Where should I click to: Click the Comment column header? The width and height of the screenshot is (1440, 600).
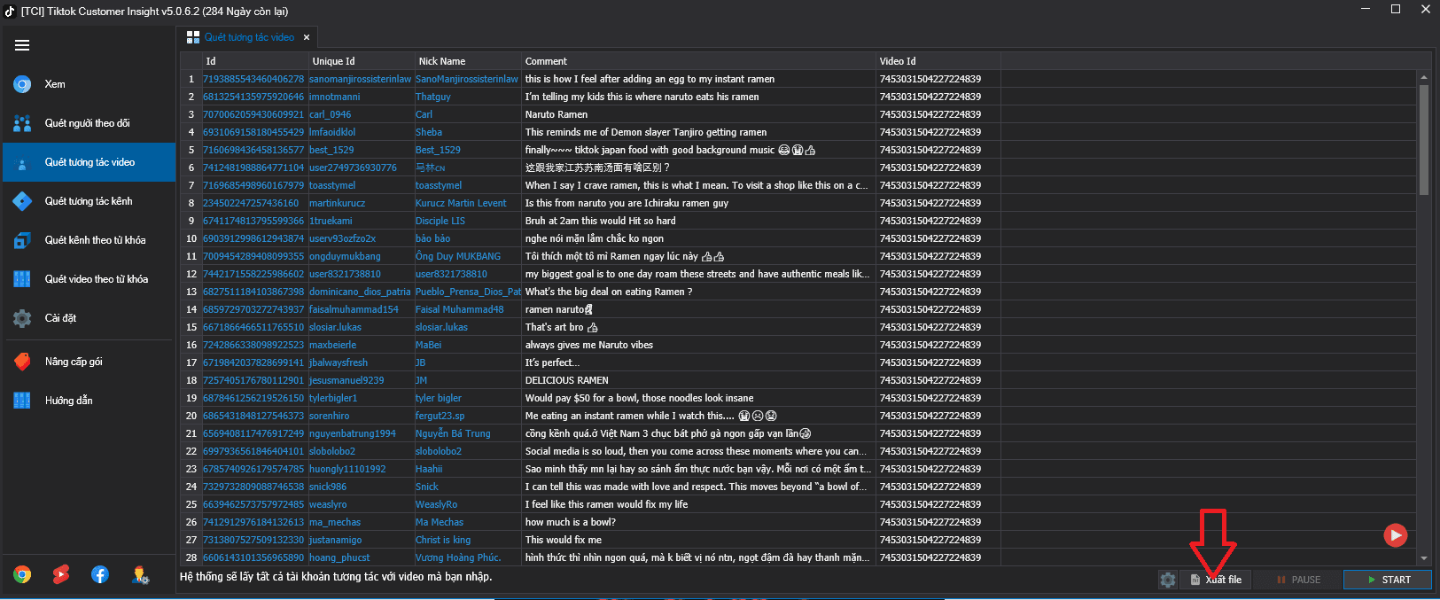[698, 61]
